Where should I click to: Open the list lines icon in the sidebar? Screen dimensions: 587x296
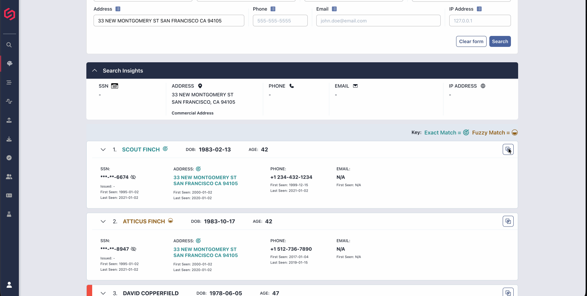point(9,82)
